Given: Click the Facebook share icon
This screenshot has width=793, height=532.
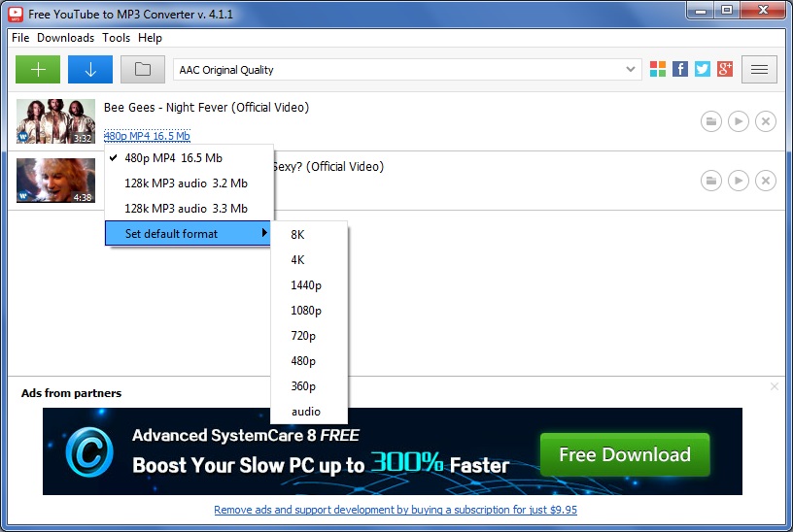Looking at the screenshot, I should coord(680,69).
